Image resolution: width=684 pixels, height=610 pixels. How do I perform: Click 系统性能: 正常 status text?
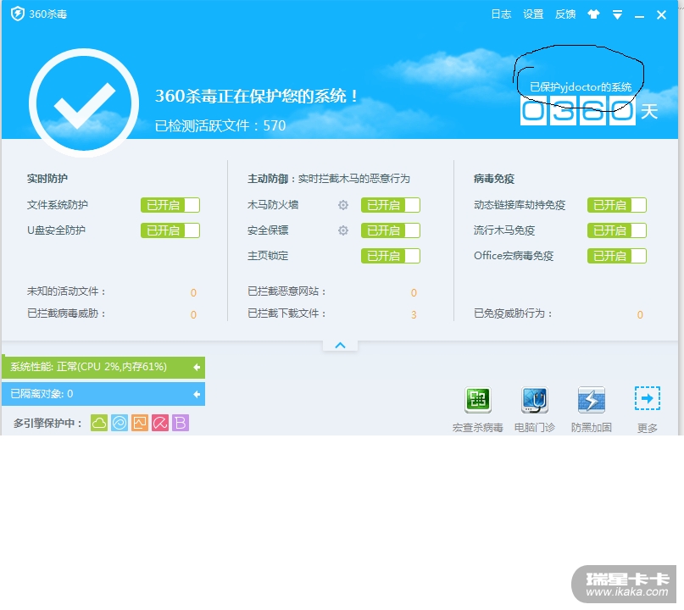click(x=88, y=367)
